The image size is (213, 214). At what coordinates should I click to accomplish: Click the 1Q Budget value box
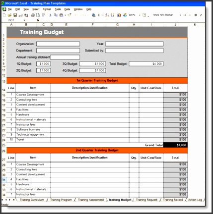pyautogui.click(x=44, y=64)
